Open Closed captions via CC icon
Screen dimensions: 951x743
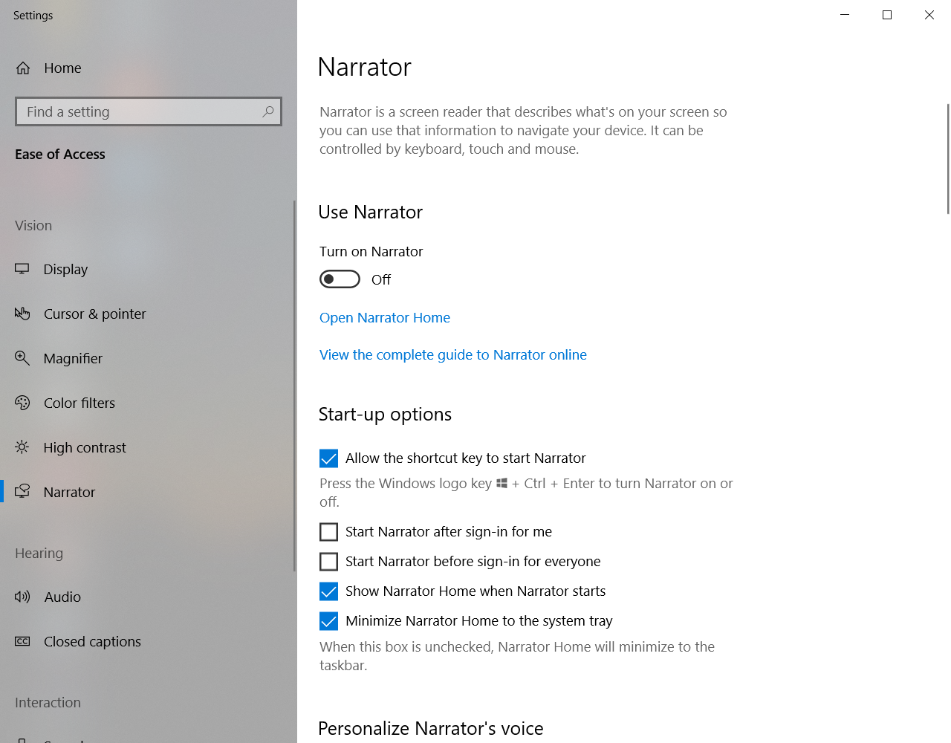[x=22, y=641]
